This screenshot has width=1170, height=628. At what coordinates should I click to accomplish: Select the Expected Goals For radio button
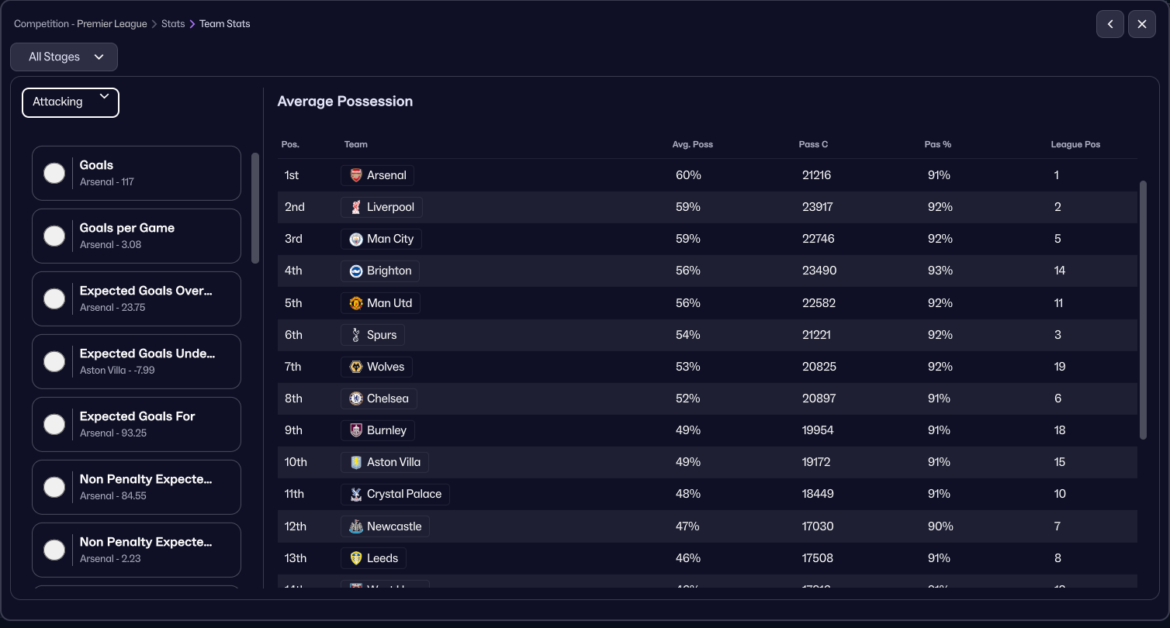tap(54, 424)
